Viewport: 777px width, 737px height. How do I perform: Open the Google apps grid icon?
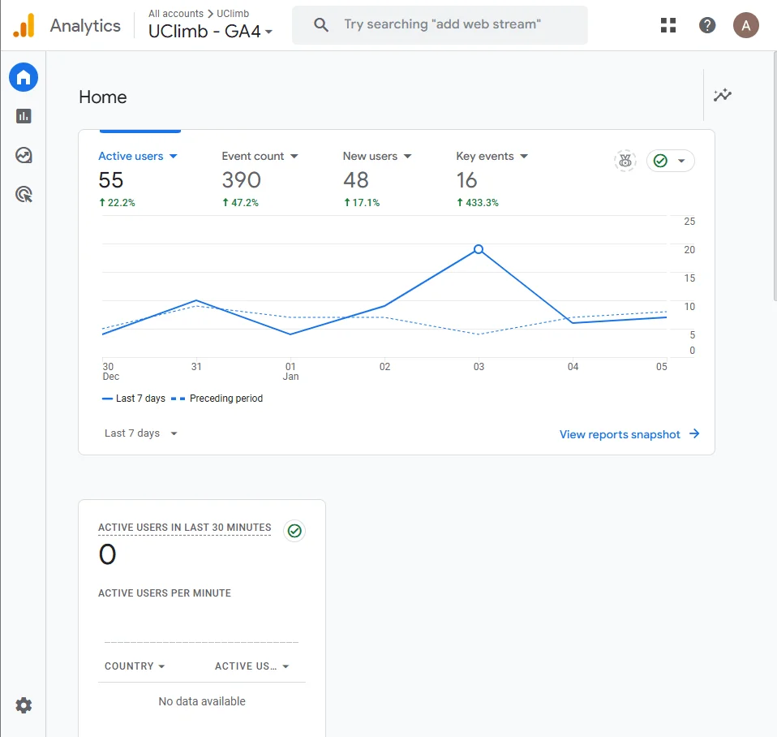(668, 24)
